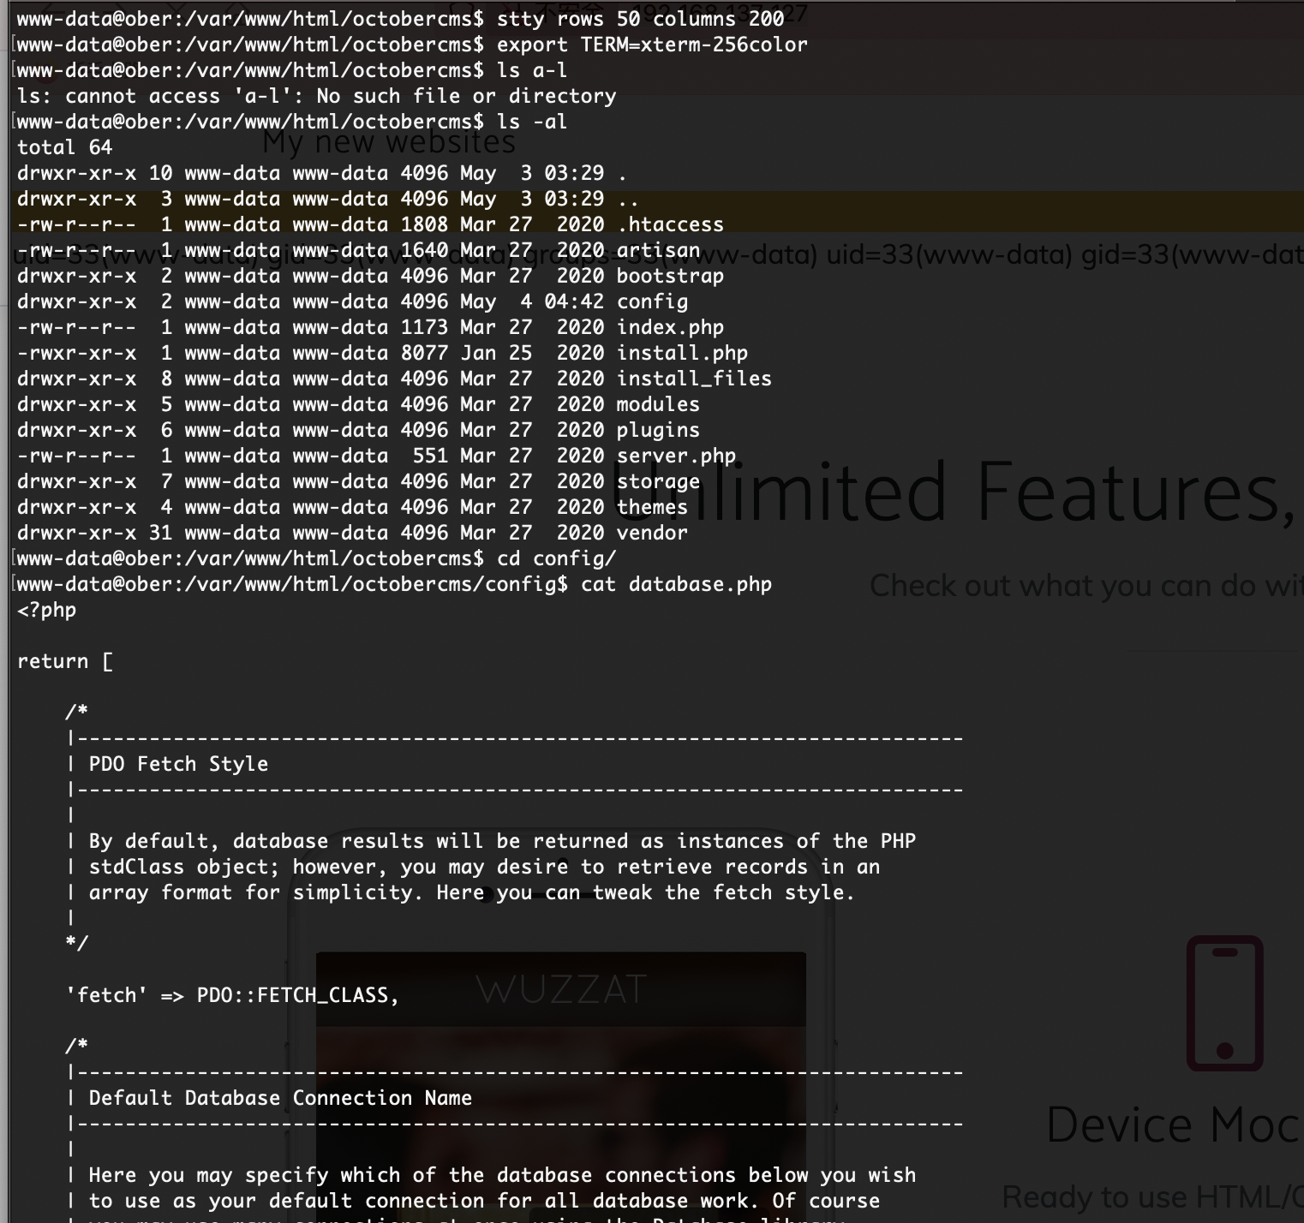Select the .htaccess filename in the listing

click(670, 224)
